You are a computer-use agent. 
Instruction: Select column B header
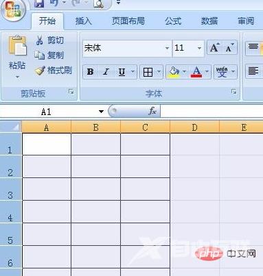(96, 127)
